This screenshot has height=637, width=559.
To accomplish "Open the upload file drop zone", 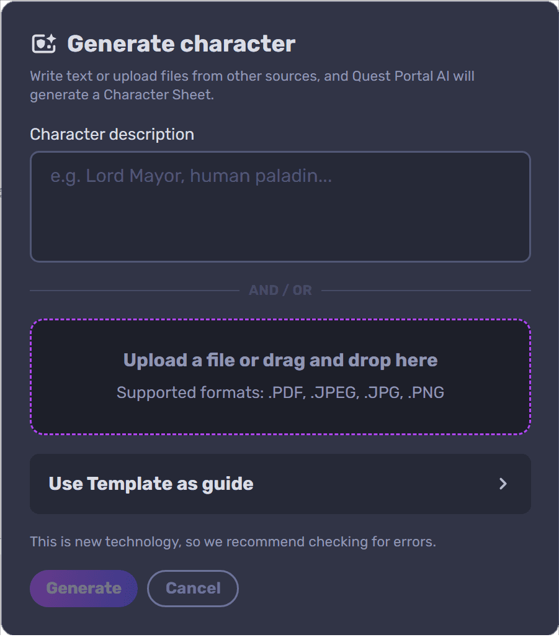I will coord(280,377).
